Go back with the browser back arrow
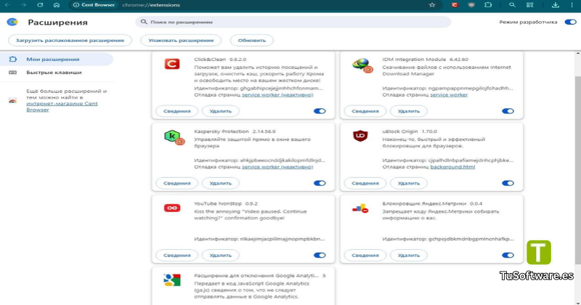This screenshot has height=305, width=581. click(x=7, y=5)
